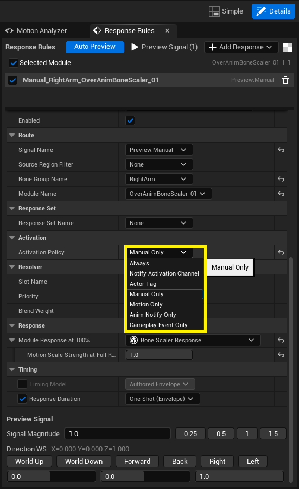
Task: Toggle the Response Duration checkbox
Action: pos(22,399)
